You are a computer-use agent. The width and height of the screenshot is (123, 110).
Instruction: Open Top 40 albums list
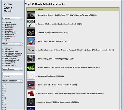coord(7,50)
